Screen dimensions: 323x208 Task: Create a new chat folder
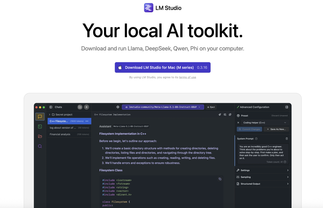pyautogui.click(x=80, y=107)
